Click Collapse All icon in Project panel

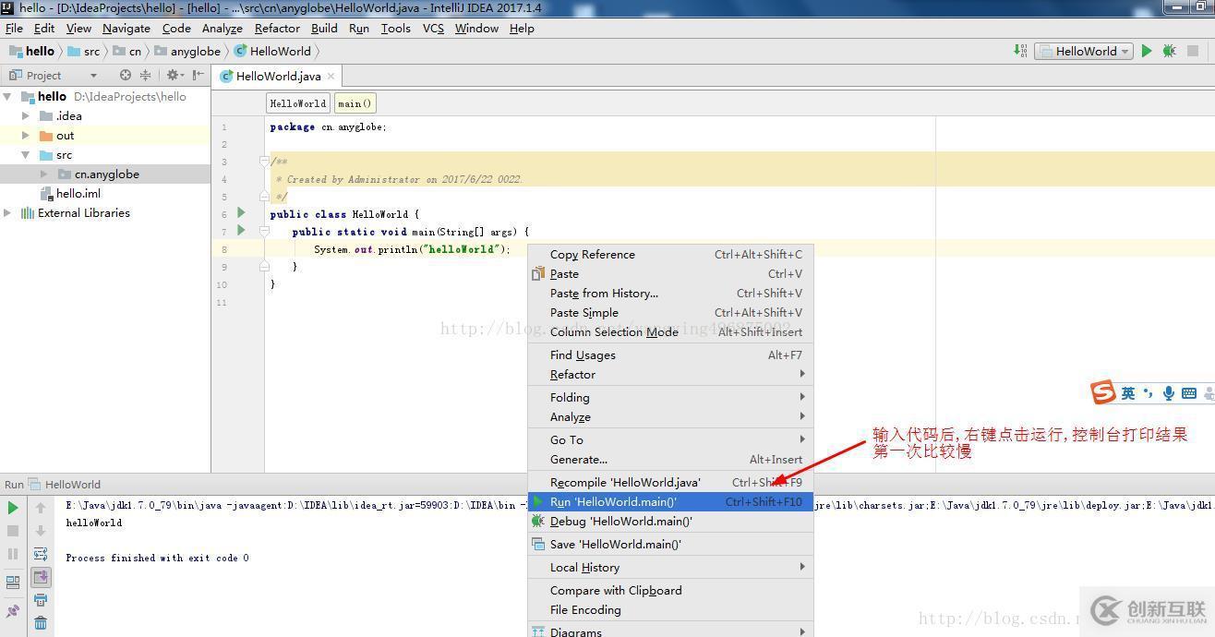[x=145, y=75]
